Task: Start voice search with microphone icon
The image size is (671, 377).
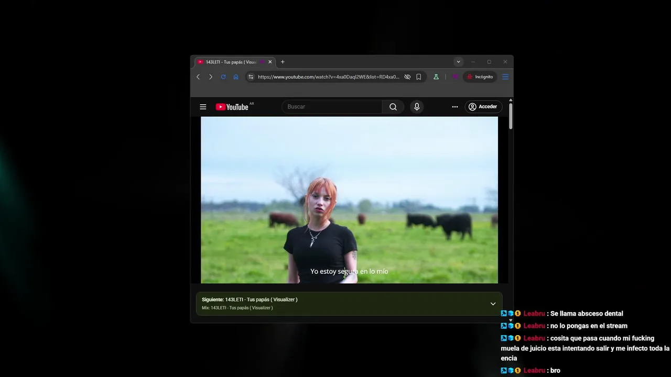Action: [417, 107]
